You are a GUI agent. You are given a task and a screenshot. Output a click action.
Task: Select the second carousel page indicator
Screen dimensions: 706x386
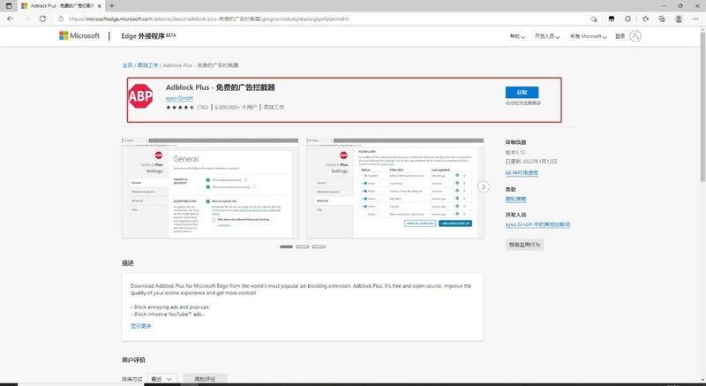tap(303, 246)
